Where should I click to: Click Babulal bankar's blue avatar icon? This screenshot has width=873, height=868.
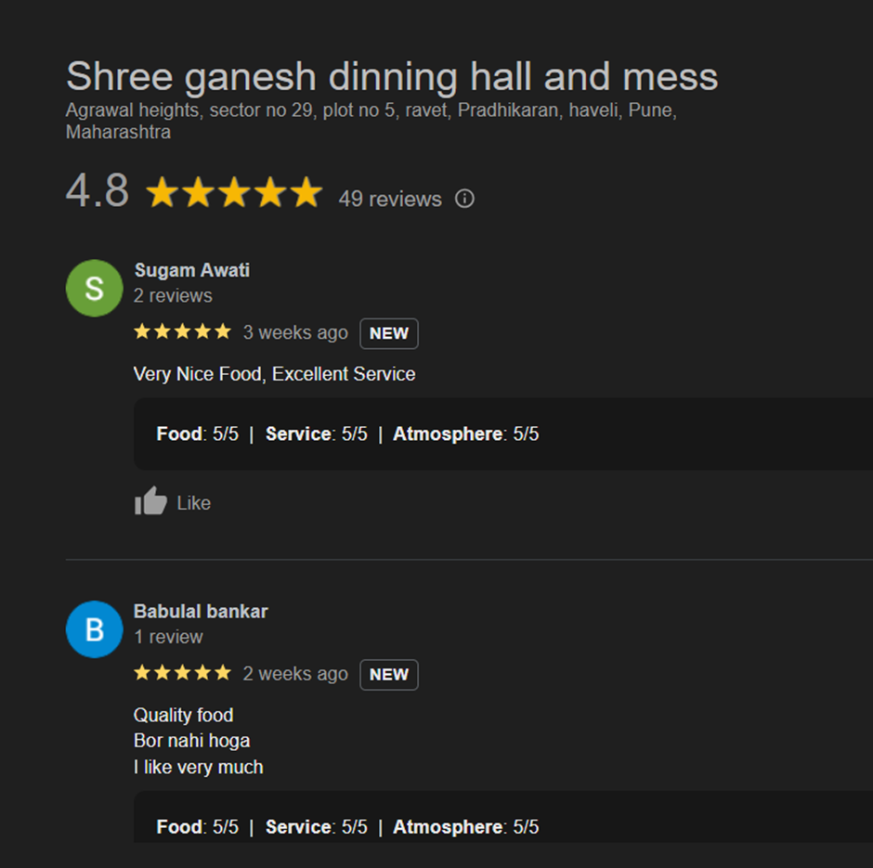pyautogui.click(x=94, y=629)
